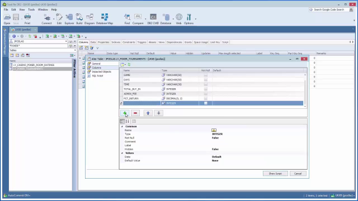Image resolution: width=358 pixels, height=201 pixels.
Task: Toggle Not Null for GAME column
Action: pyautogui.click(x=206, y=75)
